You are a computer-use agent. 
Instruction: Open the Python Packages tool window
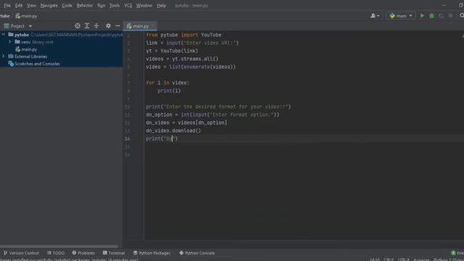(x=152, y=253)
